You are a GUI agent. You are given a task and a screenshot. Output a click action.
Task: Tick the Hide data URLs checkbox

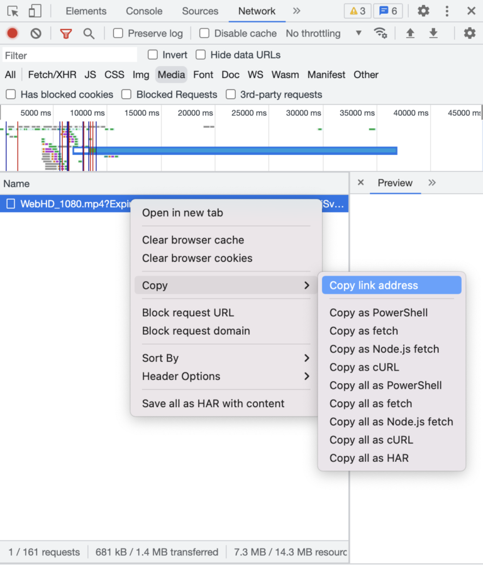pos(201,55)
